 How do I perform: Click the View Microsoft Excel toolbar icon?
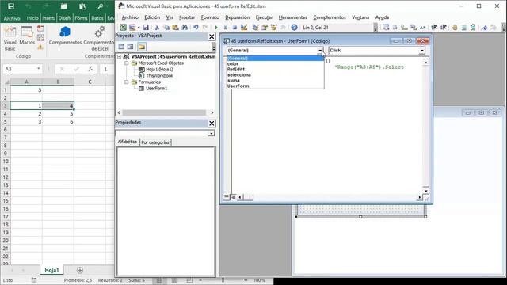(124, 28)
